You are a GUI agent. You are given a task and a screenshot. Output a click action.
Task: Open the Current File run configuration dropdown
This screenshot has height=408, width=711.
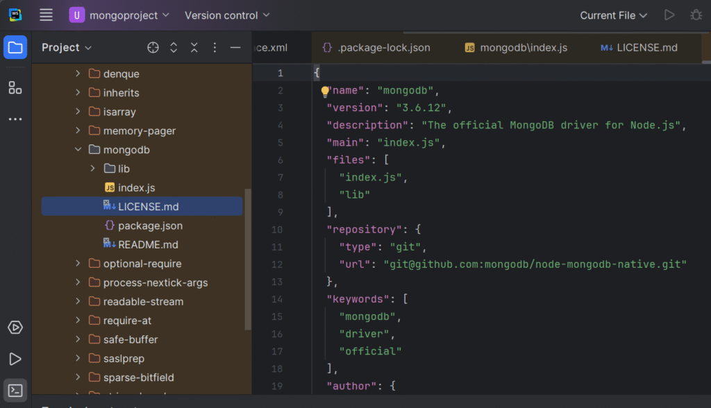coord(613,15)
